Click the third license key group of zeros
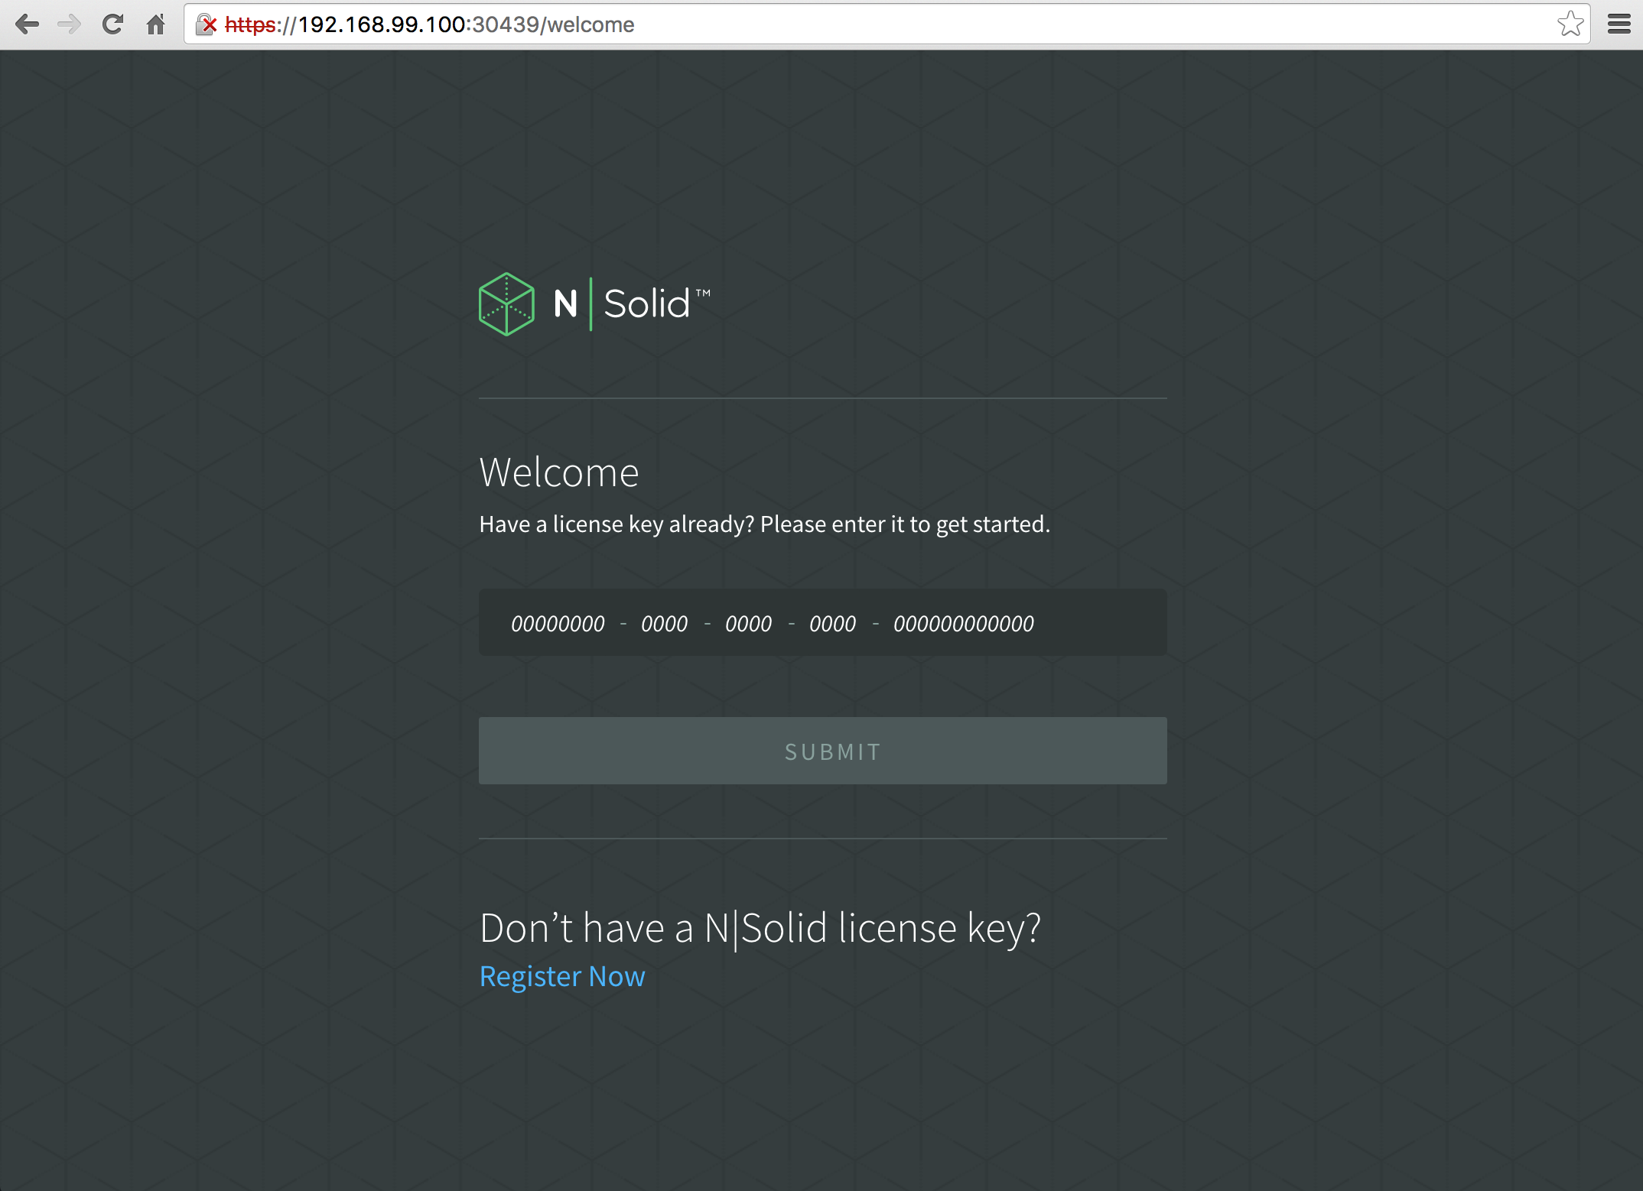The image size is (1643, 1191). coord(748,624)
